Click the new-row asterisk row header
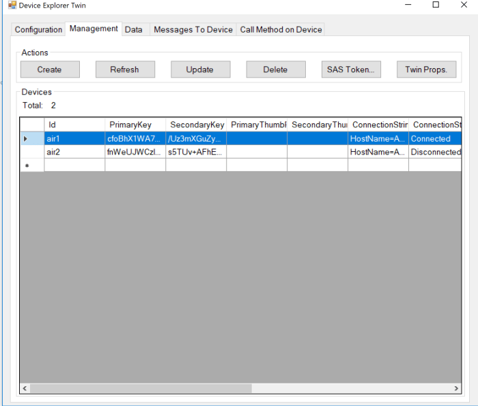Viewport: 478px width, 406px height. point(32,165)
